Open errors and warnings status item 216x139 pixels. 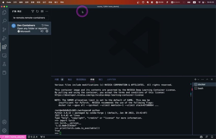click(33, 137)
